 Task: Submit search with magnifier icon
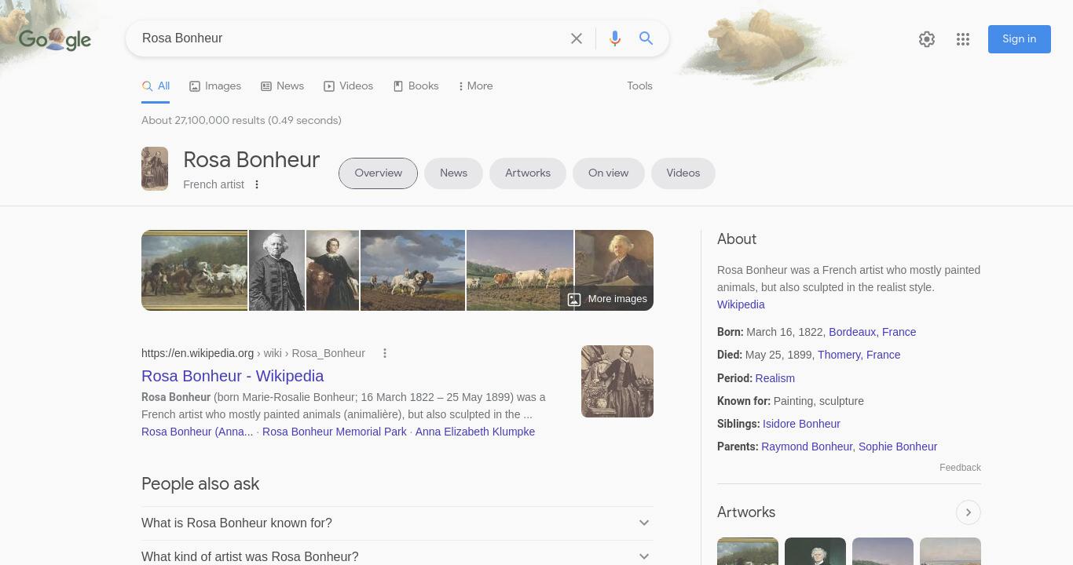tap(646, 38)
